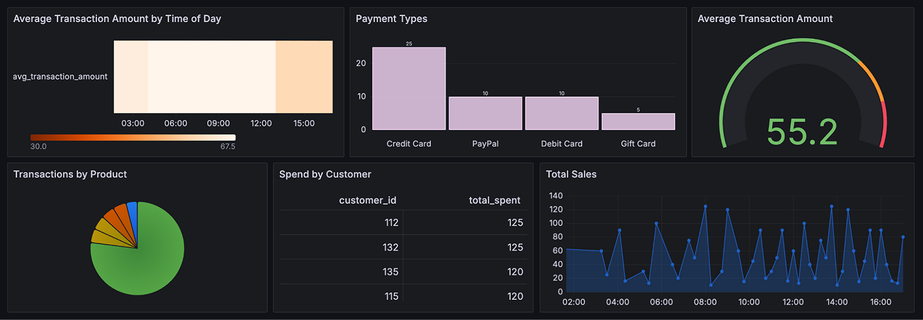Click the large green pie slice
This screenshot has height=320, width=923.
click(141, 264)
